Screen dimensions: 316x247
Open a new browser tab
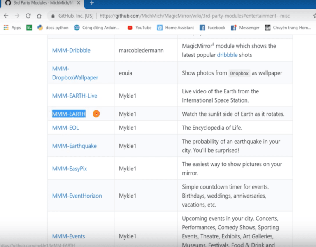(x=91, y=3)
